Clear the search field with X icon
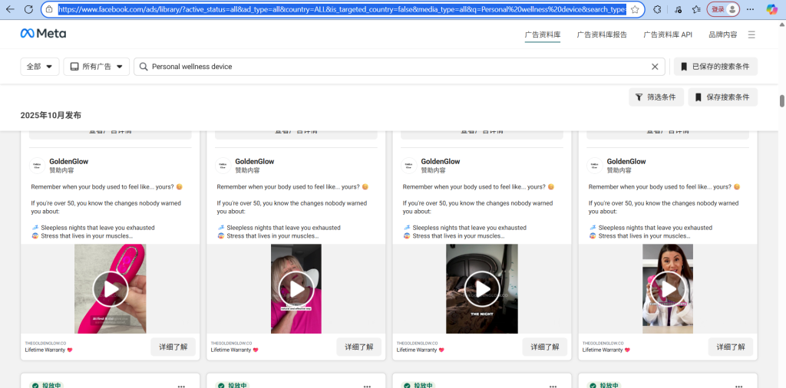 click(x=655, y=67)
